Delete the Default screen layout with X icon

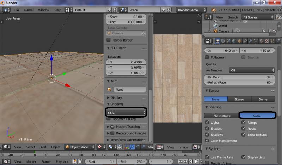(114, 10)
